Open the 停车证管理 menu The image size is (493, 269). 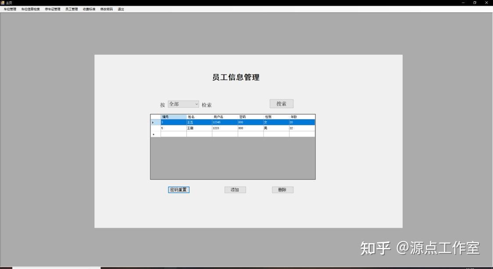(53, 9)
